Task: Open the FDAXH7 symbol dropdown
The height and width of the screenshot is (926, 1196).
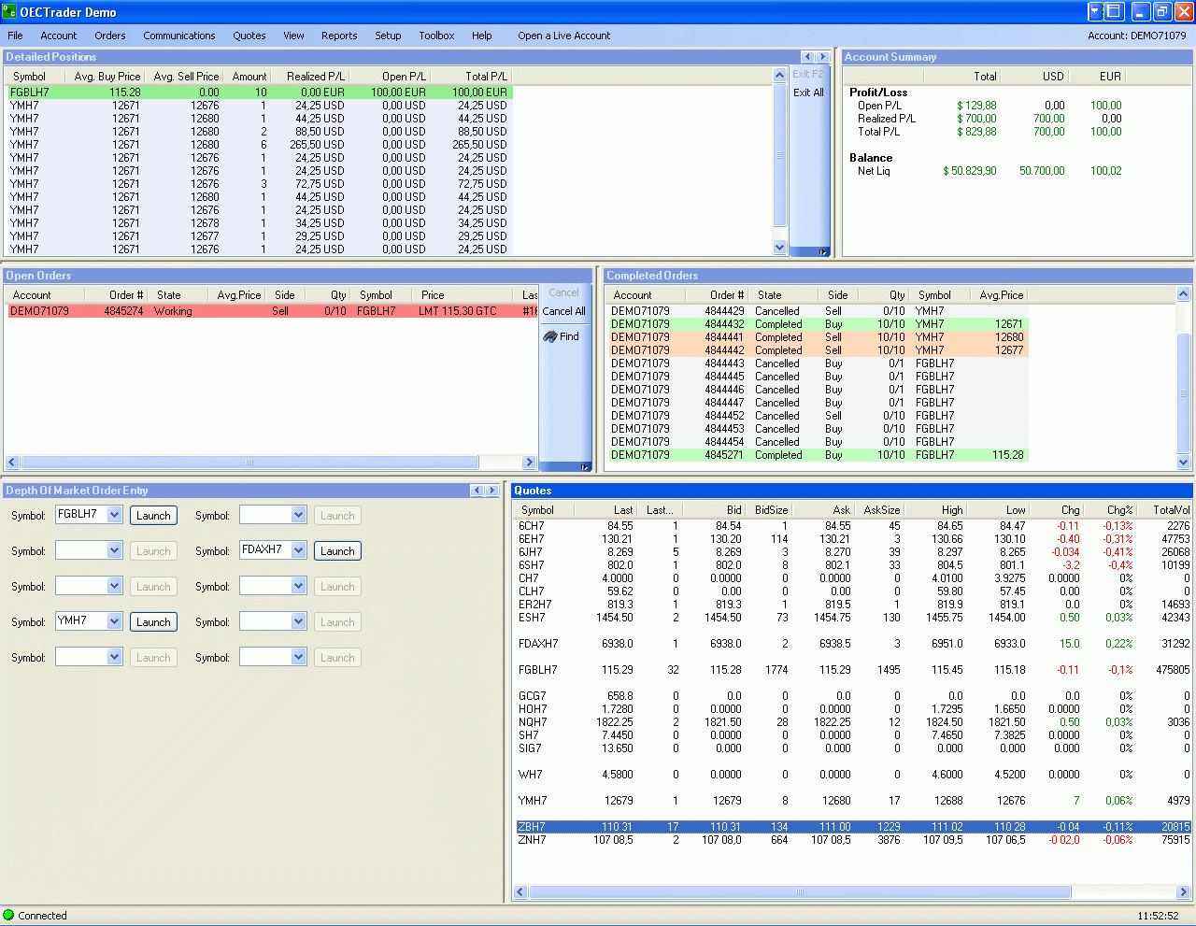Action: pos(298,550)
